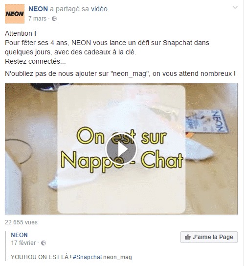244x266 pixels.
Task: Click the 'Attention !' post opening line
Action: tap(21, 33)
